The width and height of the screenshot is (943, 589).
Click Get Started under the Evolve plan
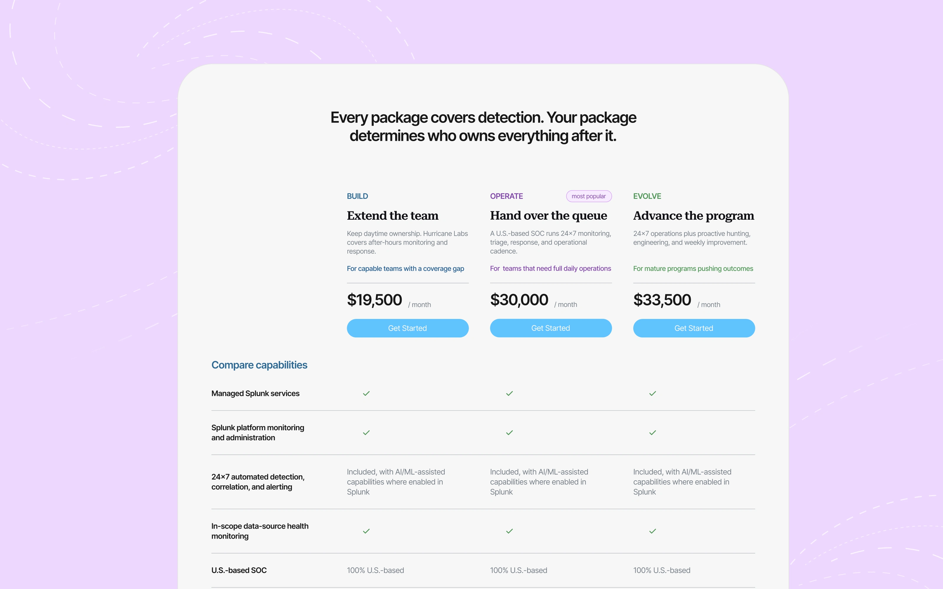click(694, 328)
